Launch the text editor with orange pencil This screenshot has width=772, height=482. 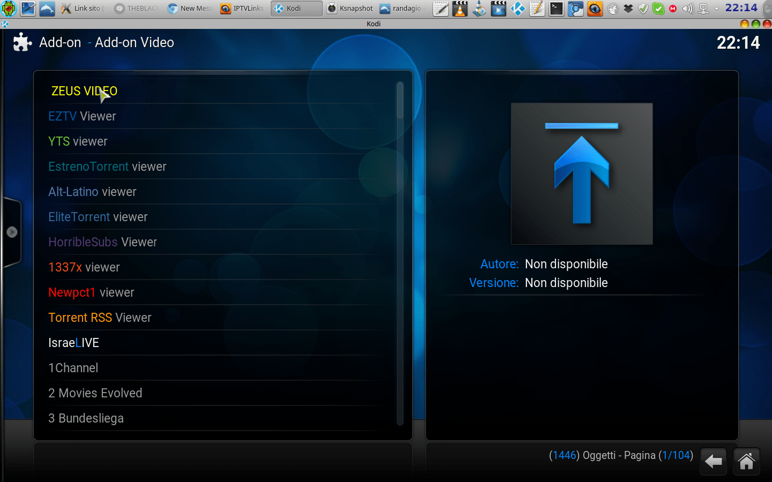[537, 8]
